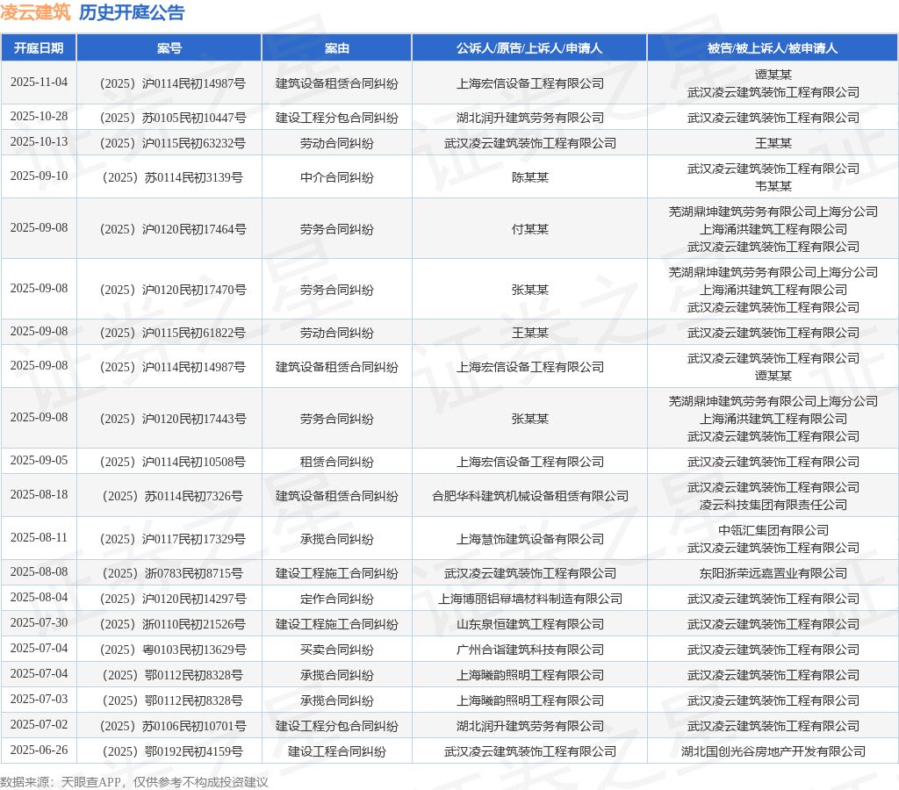Click defendant 凌云科技集团有限责任公司
899x790 pixels.
773,505
